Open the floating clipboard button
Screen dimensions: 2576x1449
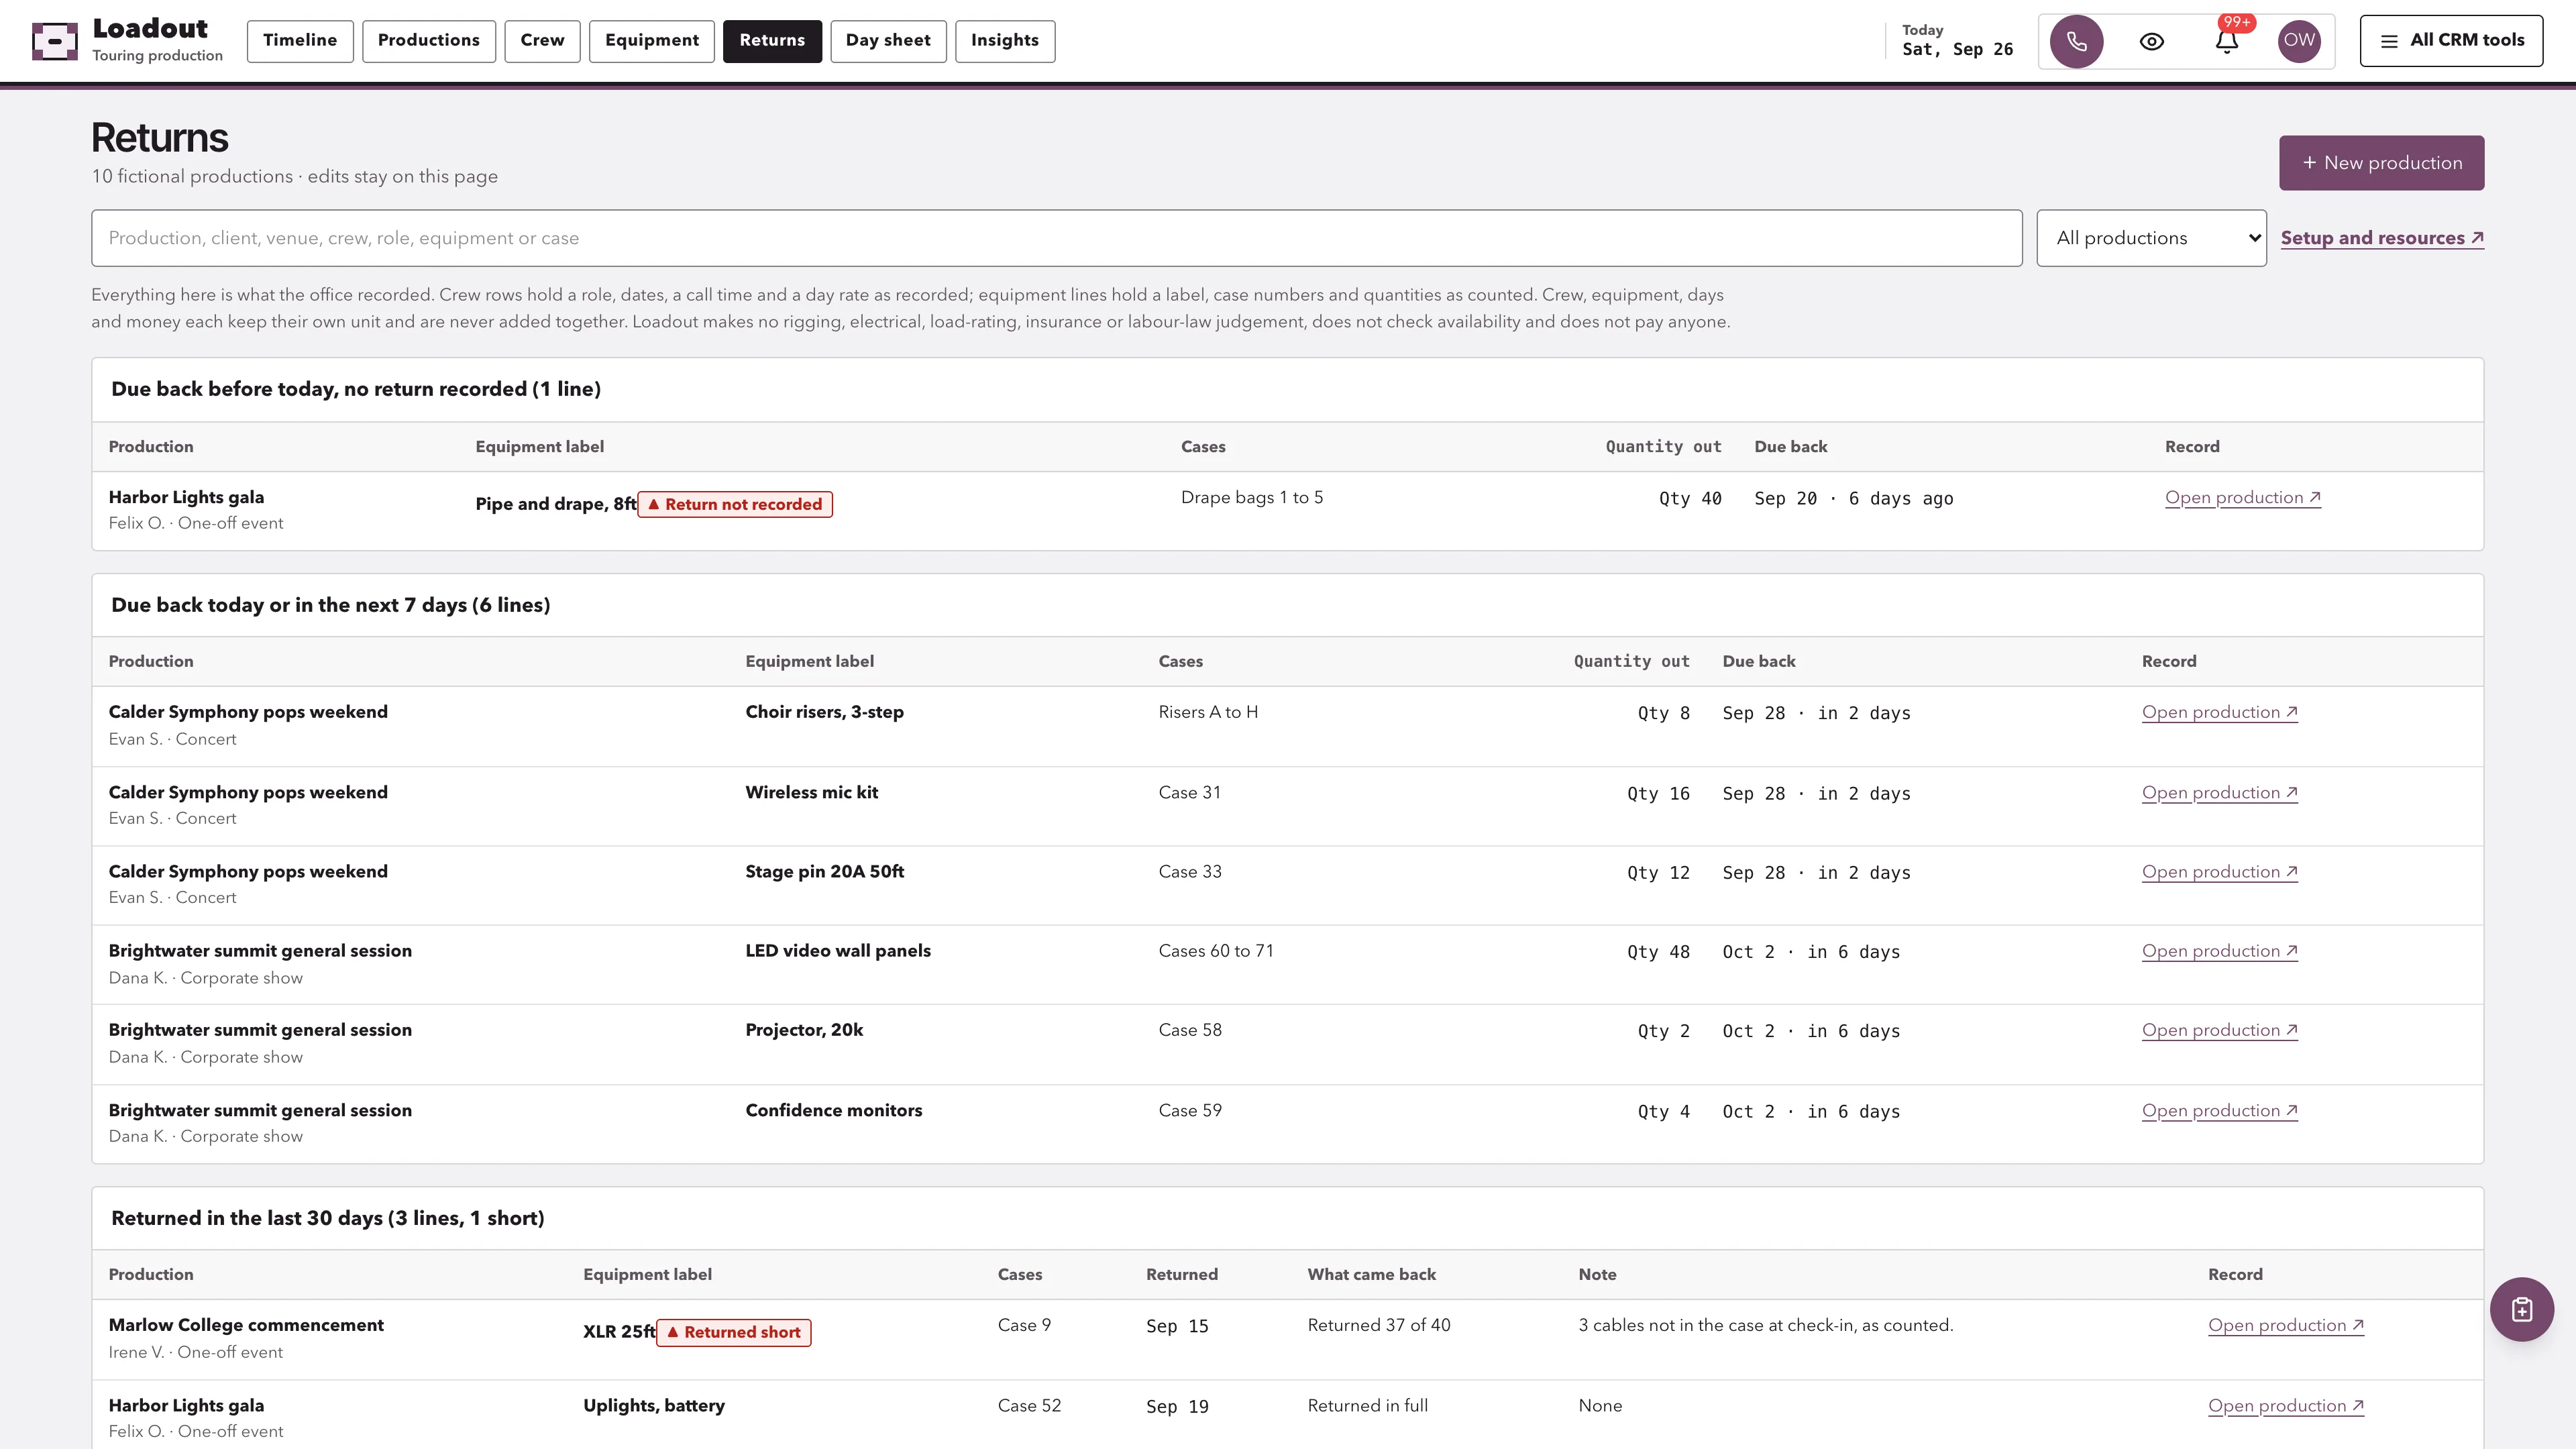[2521, 1309]
